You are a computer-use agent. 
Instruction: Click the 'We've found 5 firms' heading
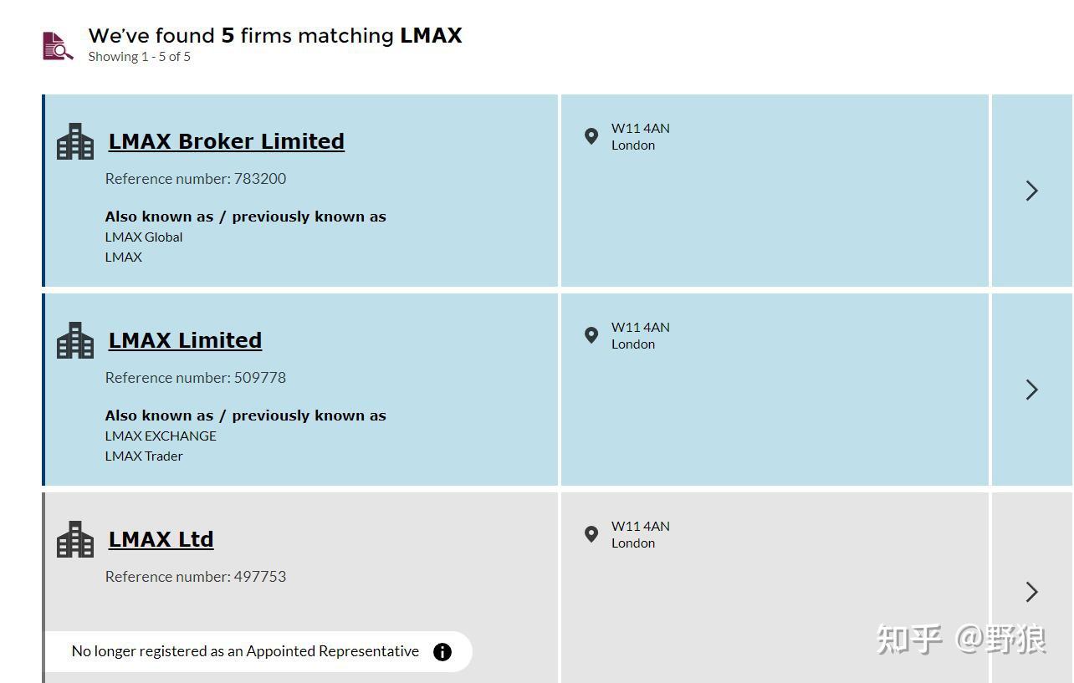coord(275,36)
